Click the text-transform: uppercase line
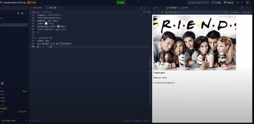Image resolution: width=254 pixels, height=124 pixels. [x=52, y=29]
